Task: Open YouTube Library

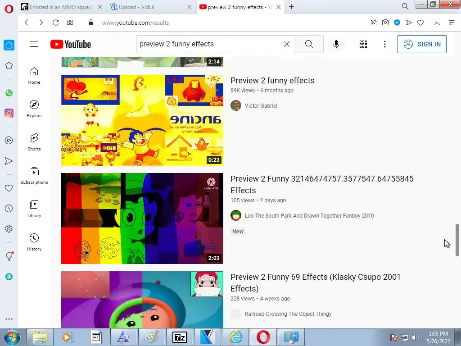Action: pyautogui.click(x=34, y=209)
